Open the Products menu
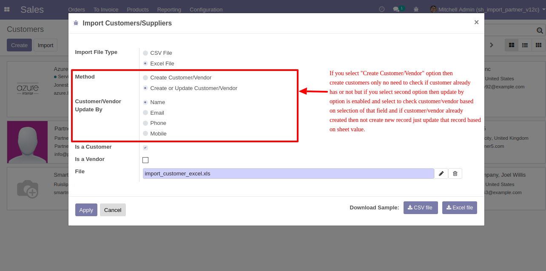This screenshot has height=271, width=546. point(138,9)
